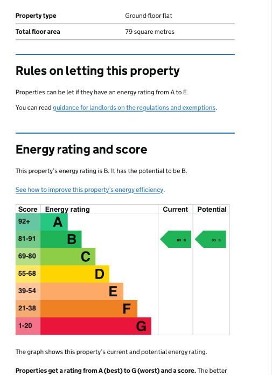
Task: Click the Current rating 83 B arrow
Action: [x=176, y=239]
